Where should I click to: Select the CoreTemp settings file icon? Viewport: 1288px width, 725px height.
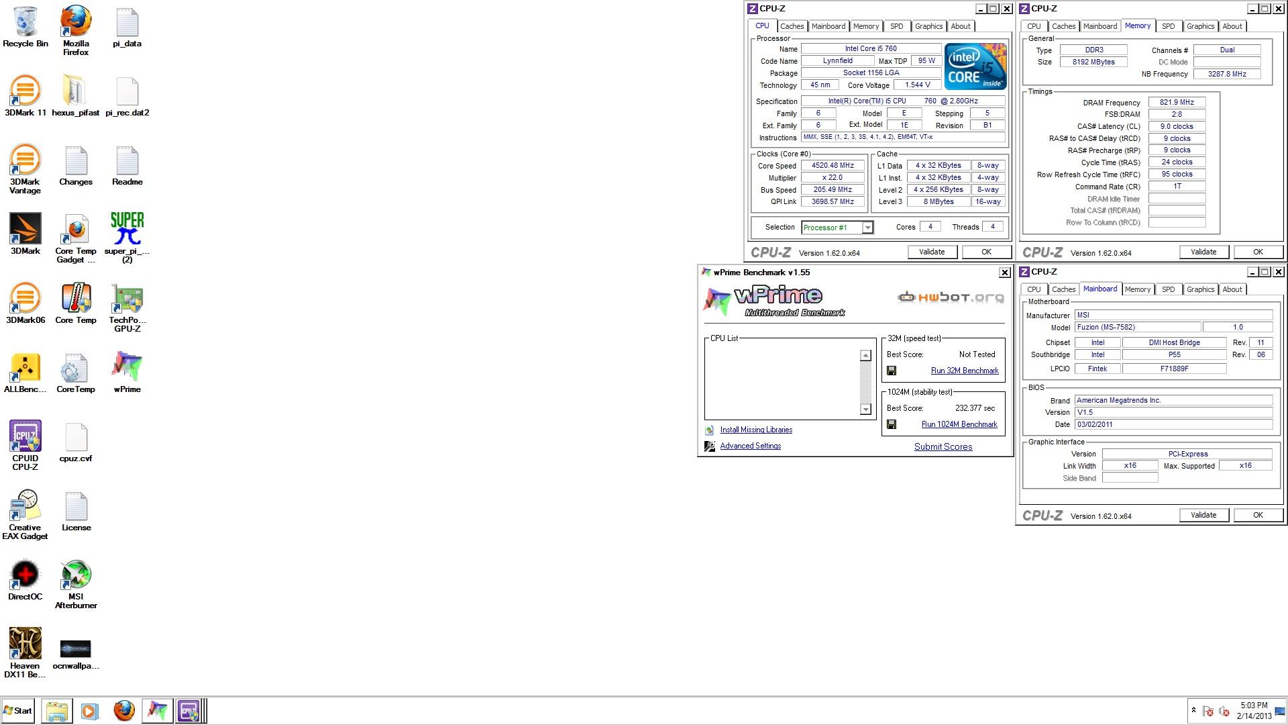click(76, 373)
